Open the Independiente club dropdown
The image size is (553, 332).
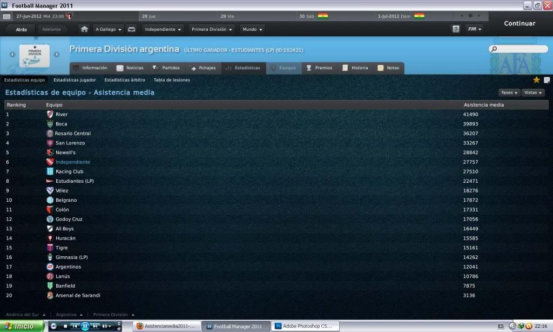163,29
